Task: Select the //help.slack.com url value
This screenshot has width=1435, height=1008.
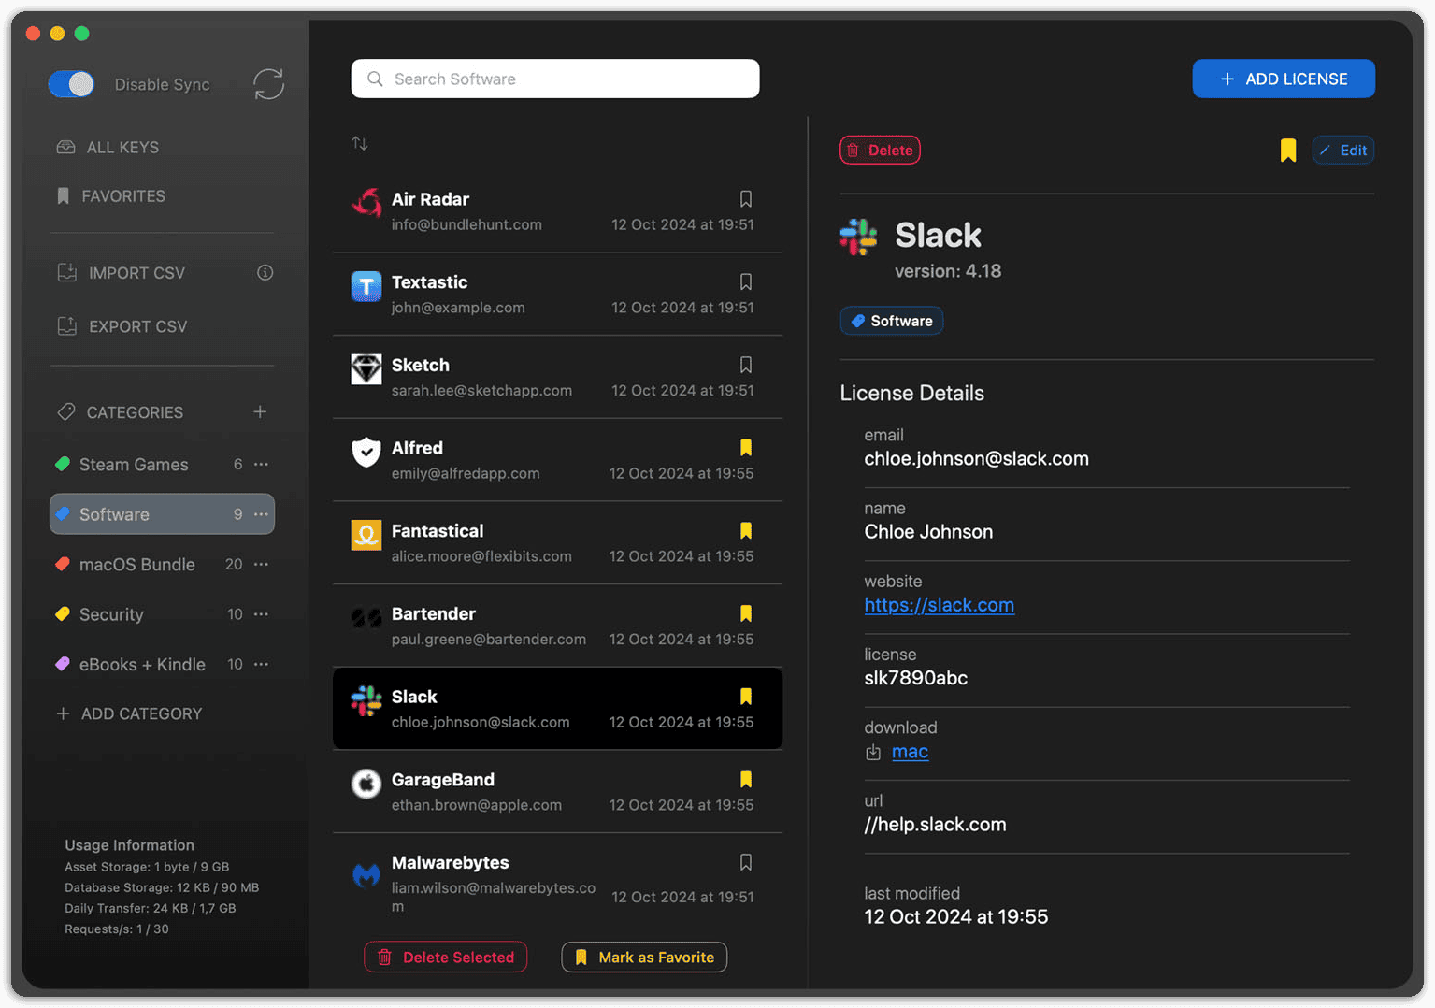Action: [935, 825]
